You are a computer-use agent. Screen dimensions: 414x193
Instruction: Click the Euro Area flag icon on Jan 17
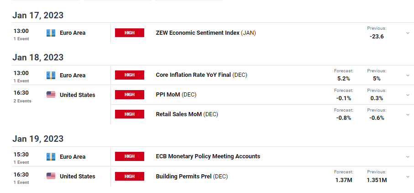[x=51, y=33]
